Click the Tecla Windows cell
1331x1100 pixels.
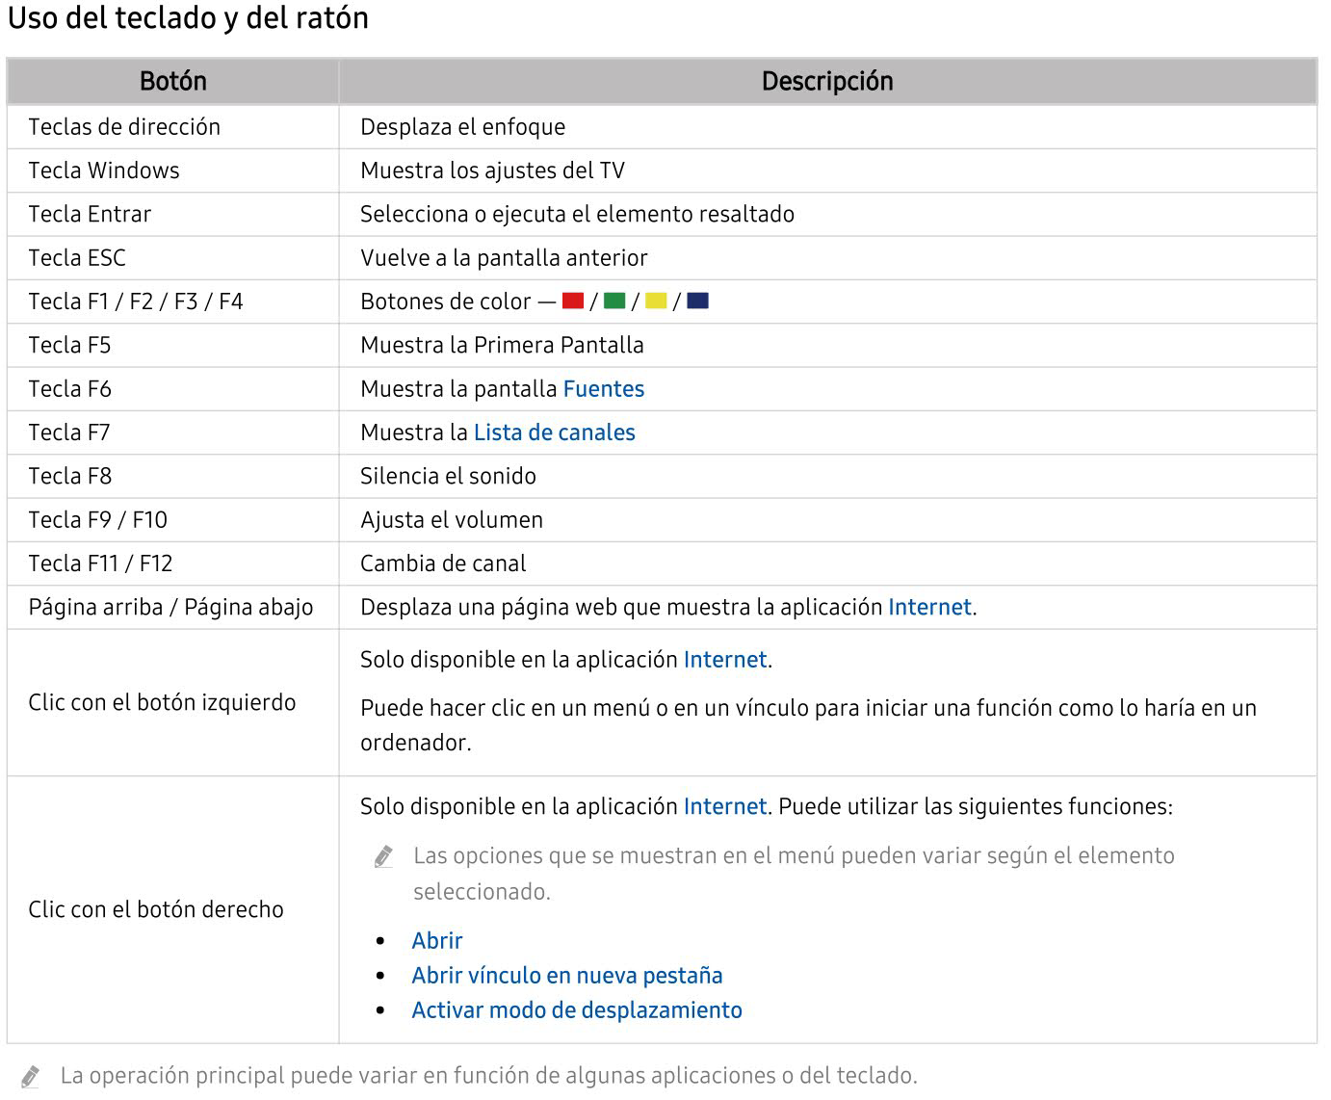(x=104, y=170)
